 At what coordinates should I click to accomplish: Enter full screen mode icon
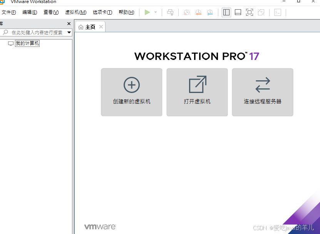pyautogui.click(x=250, y=12)
